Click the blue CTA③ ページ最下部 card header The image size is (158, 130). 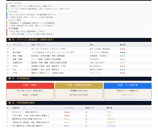[x=128, y=86]
